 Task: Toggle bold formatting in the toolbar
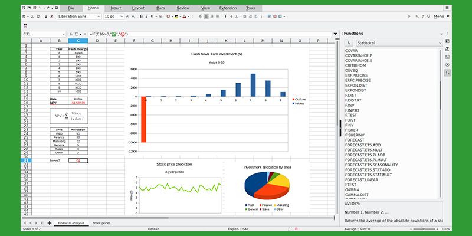tap(141, 17)
